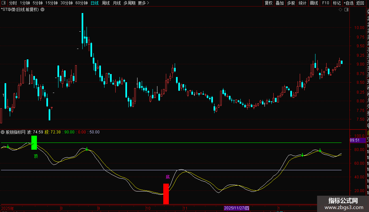
Task: Click the panel layout icon at top-left
Action: (4, 3)
